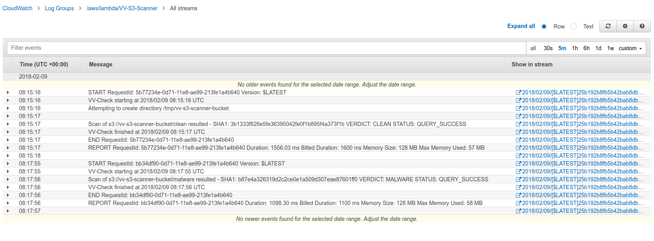
Task: Select the 30s time range filter
Action: (x=548, y=48)
